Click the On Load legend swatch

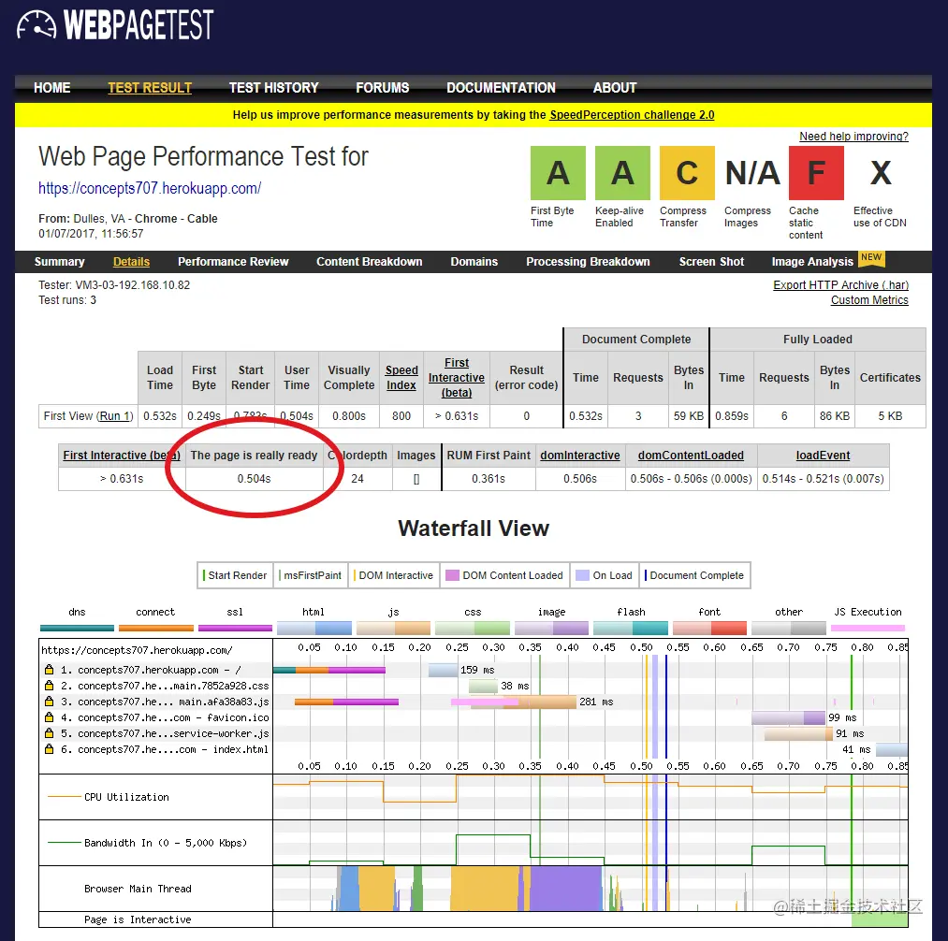pos(582,575)
